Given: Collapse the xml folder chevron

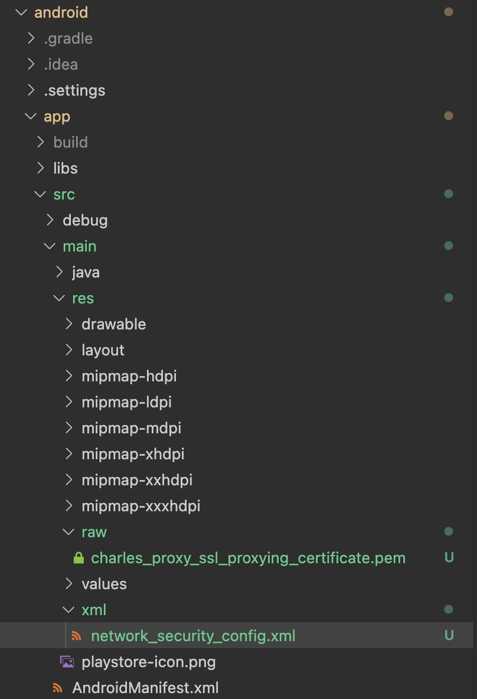Looking at the screenshot, I should (68, 609).
